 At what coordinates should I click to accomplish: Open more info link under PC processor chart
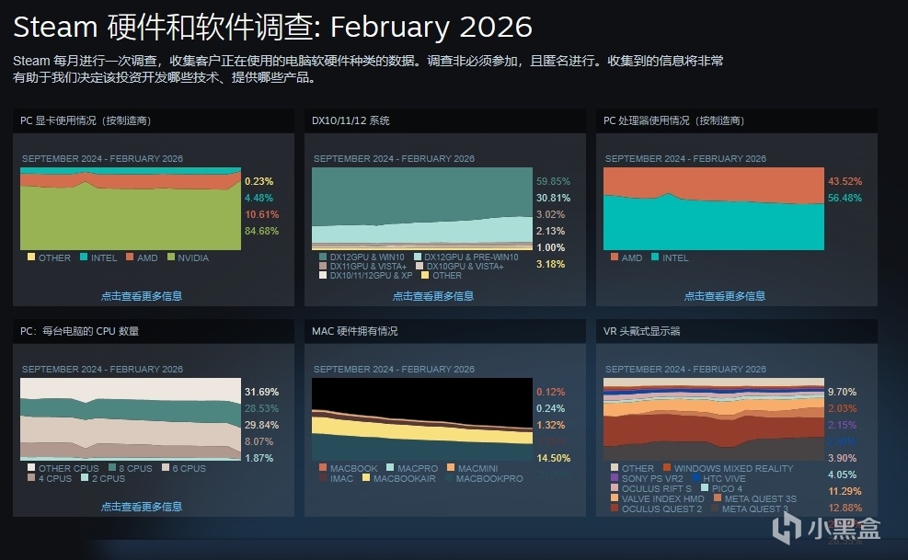724,296
